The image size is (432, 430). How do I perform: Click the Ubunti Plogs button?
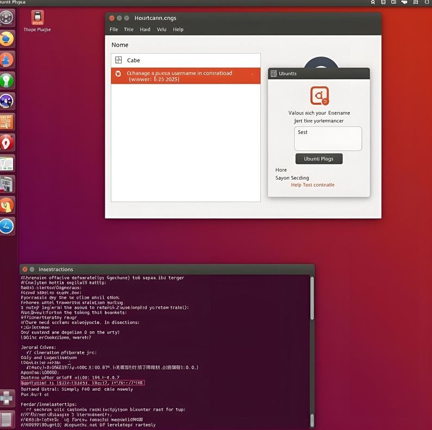319,159
